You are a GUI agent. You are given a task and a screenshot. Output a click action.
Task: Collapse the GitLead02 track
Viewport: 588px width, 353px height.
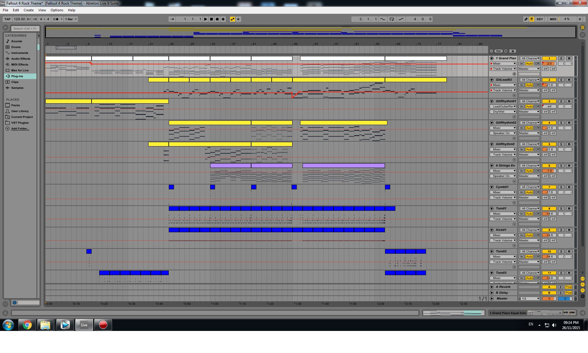point(492,80)
